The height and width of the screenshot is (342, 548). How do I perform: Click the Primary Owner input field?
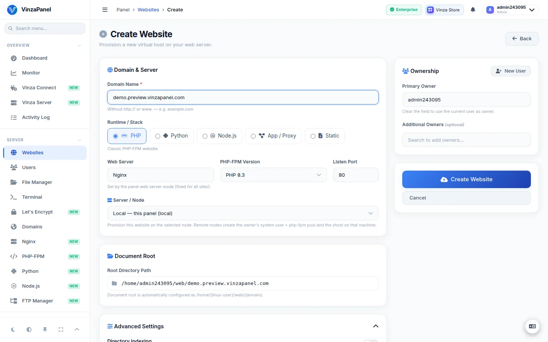click(x=467, y=100)
